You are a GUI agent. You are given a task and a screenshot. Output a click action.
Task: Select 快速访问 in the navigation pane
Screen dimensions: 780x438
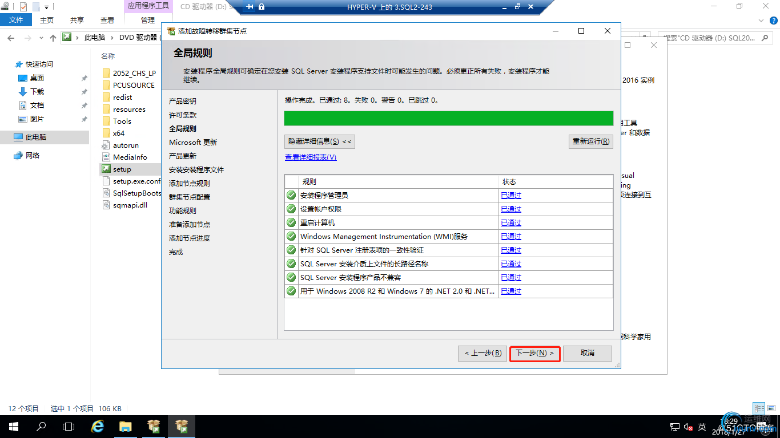click(39, 64)
